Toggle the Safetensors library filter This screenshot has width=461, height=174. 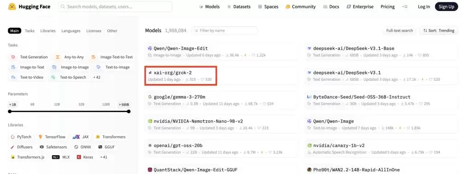(x=53, y=147)
